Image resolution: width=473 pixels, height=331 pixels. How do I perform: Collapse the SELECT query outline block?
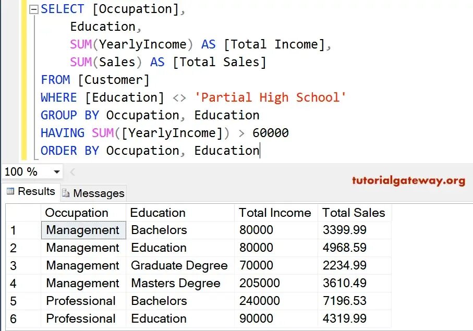click(34, 10)
